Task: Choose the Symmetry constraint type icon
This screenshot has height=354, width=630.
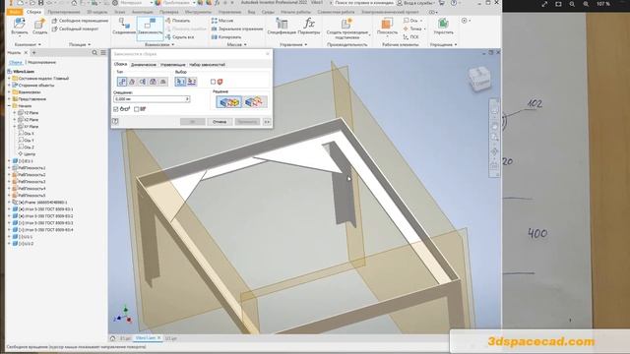Action: click(163, 82)
